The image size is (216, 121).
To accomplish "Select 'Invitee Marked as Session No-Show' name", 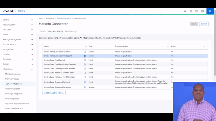I will pyautogui.click(x=57, y=52).
